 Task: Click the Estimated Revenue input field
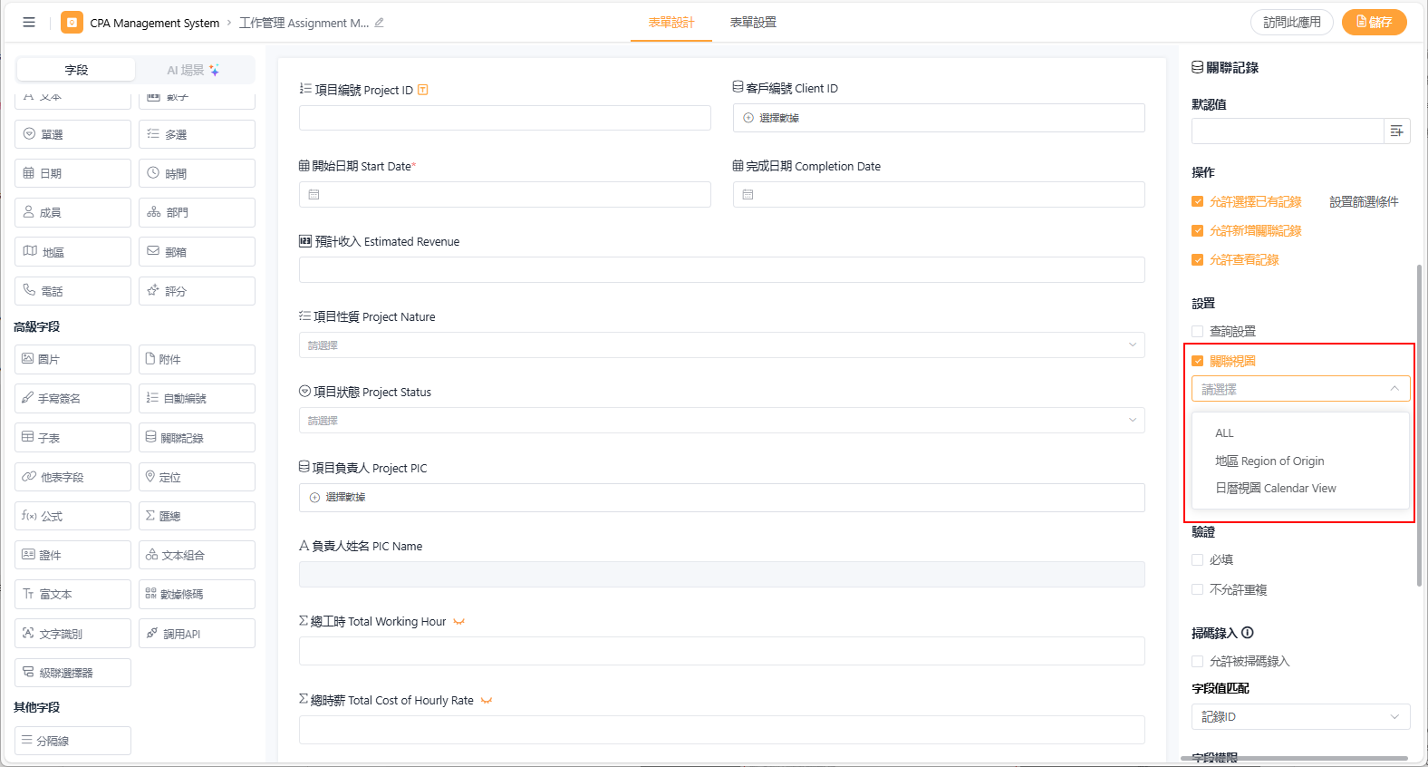(x=721, y=270)
